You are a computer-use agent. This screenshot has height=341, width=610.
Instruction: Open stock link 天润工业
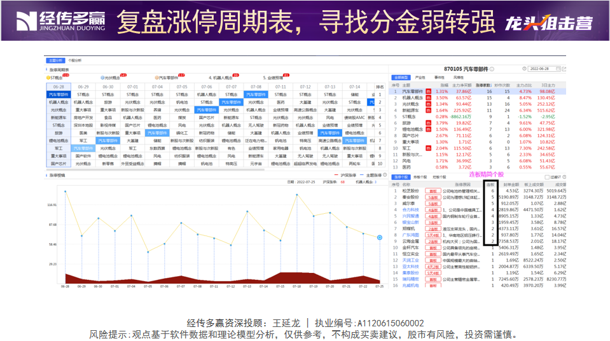[410, 260]
